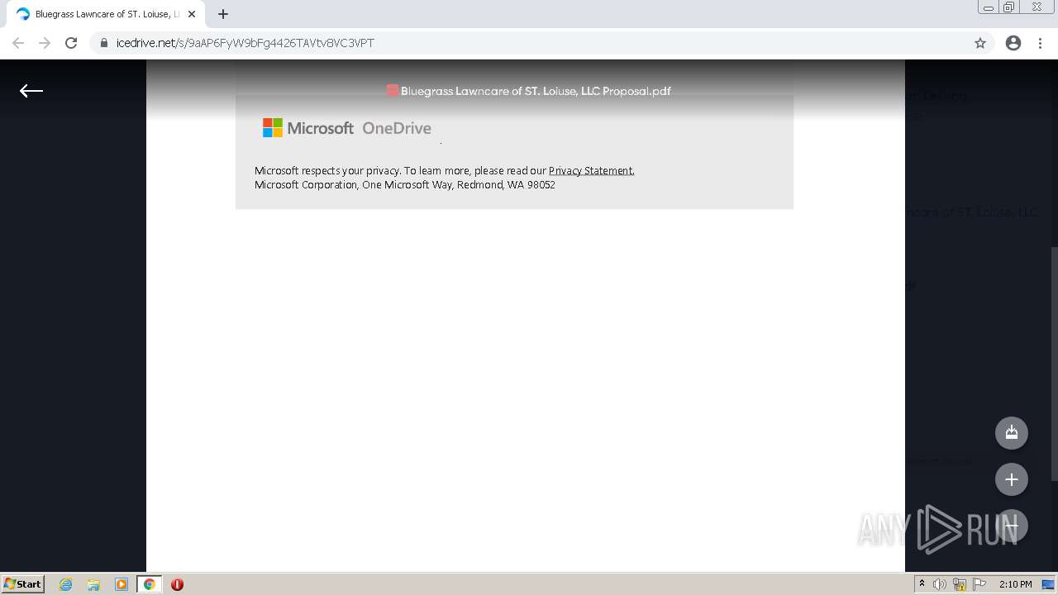Click the page vertical scrollbar thumb
Viewport: 1058px width, 595px height.
coord(1054,364)
